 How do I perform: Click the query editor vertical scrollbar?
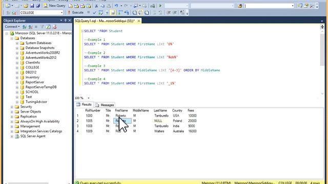[322, 50]
